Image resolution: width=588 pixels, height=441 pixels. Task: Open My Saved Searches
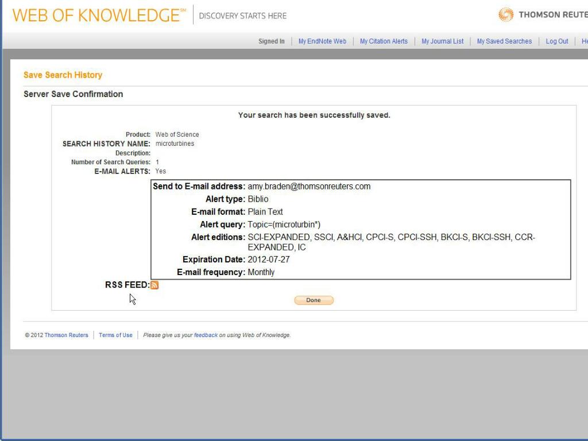(x=504, y=41)
